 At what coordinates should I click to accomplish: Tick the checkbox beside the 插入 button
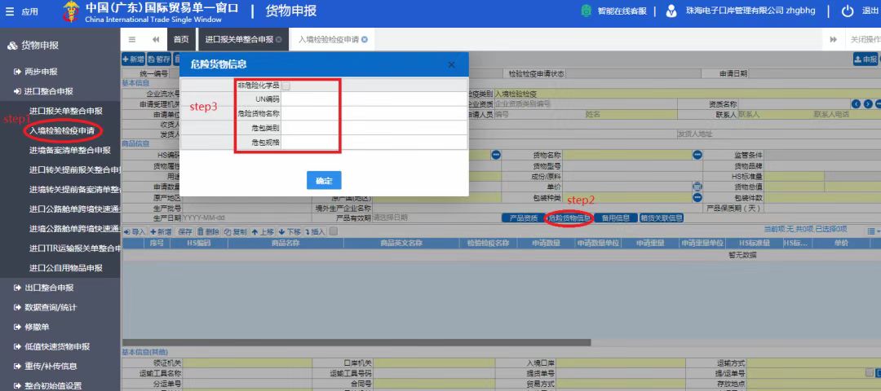point(333,231)
